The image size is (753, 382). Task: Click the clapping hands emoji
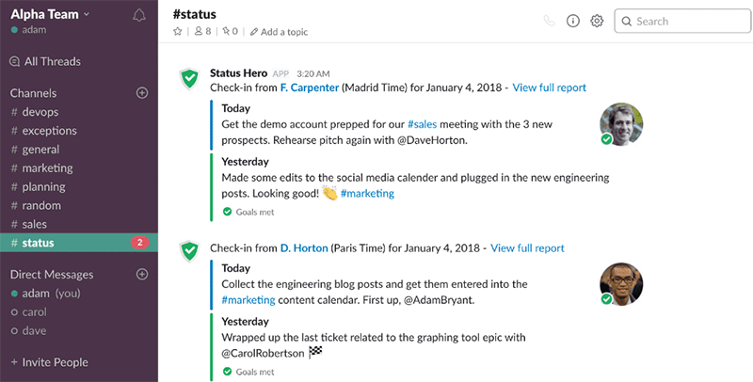[330, 193]
